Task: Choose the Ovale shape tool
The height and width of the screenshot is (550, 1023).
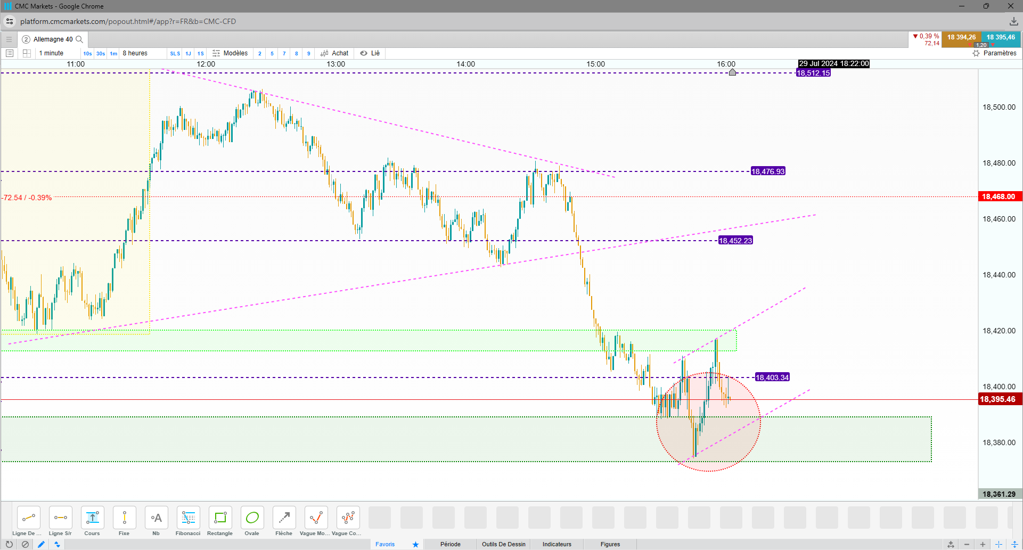Action: (x=252, y=521)
